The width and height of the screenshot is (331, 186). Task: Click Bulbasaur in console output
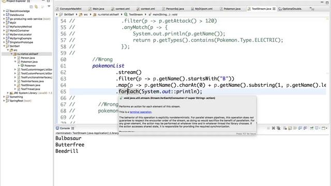(68, 138)
